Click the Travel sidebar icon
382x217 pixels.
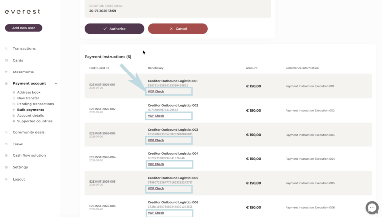click(6, 144)
